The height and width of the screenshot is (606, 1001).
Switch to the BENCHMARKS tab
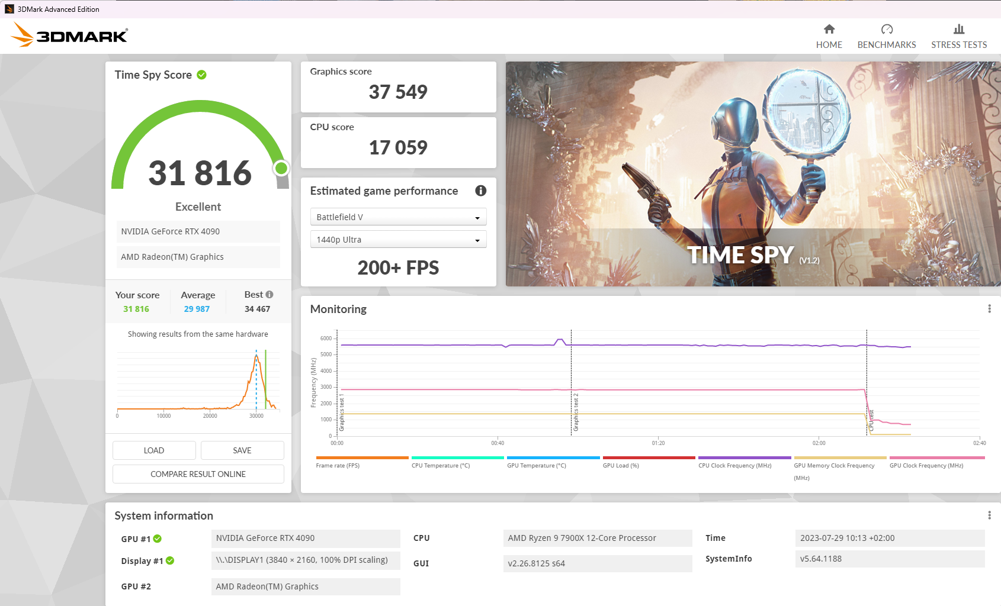pyautogui.click(x=887, y=37)
